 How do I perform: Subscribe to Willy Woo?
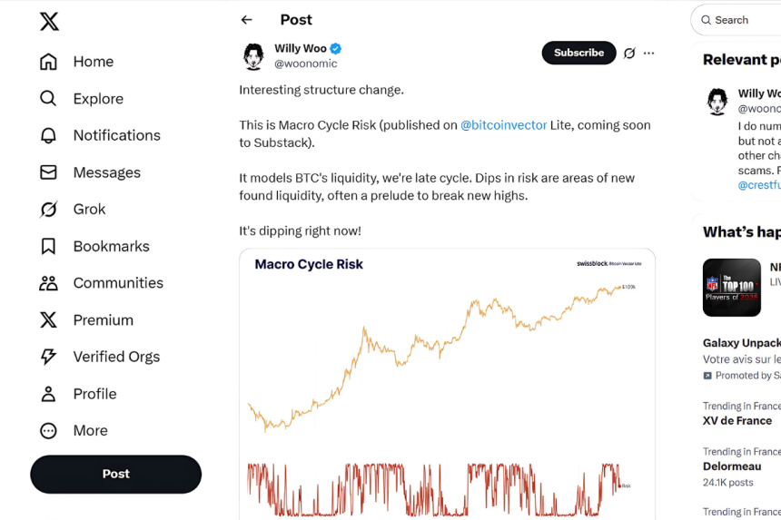coord(578,53)
